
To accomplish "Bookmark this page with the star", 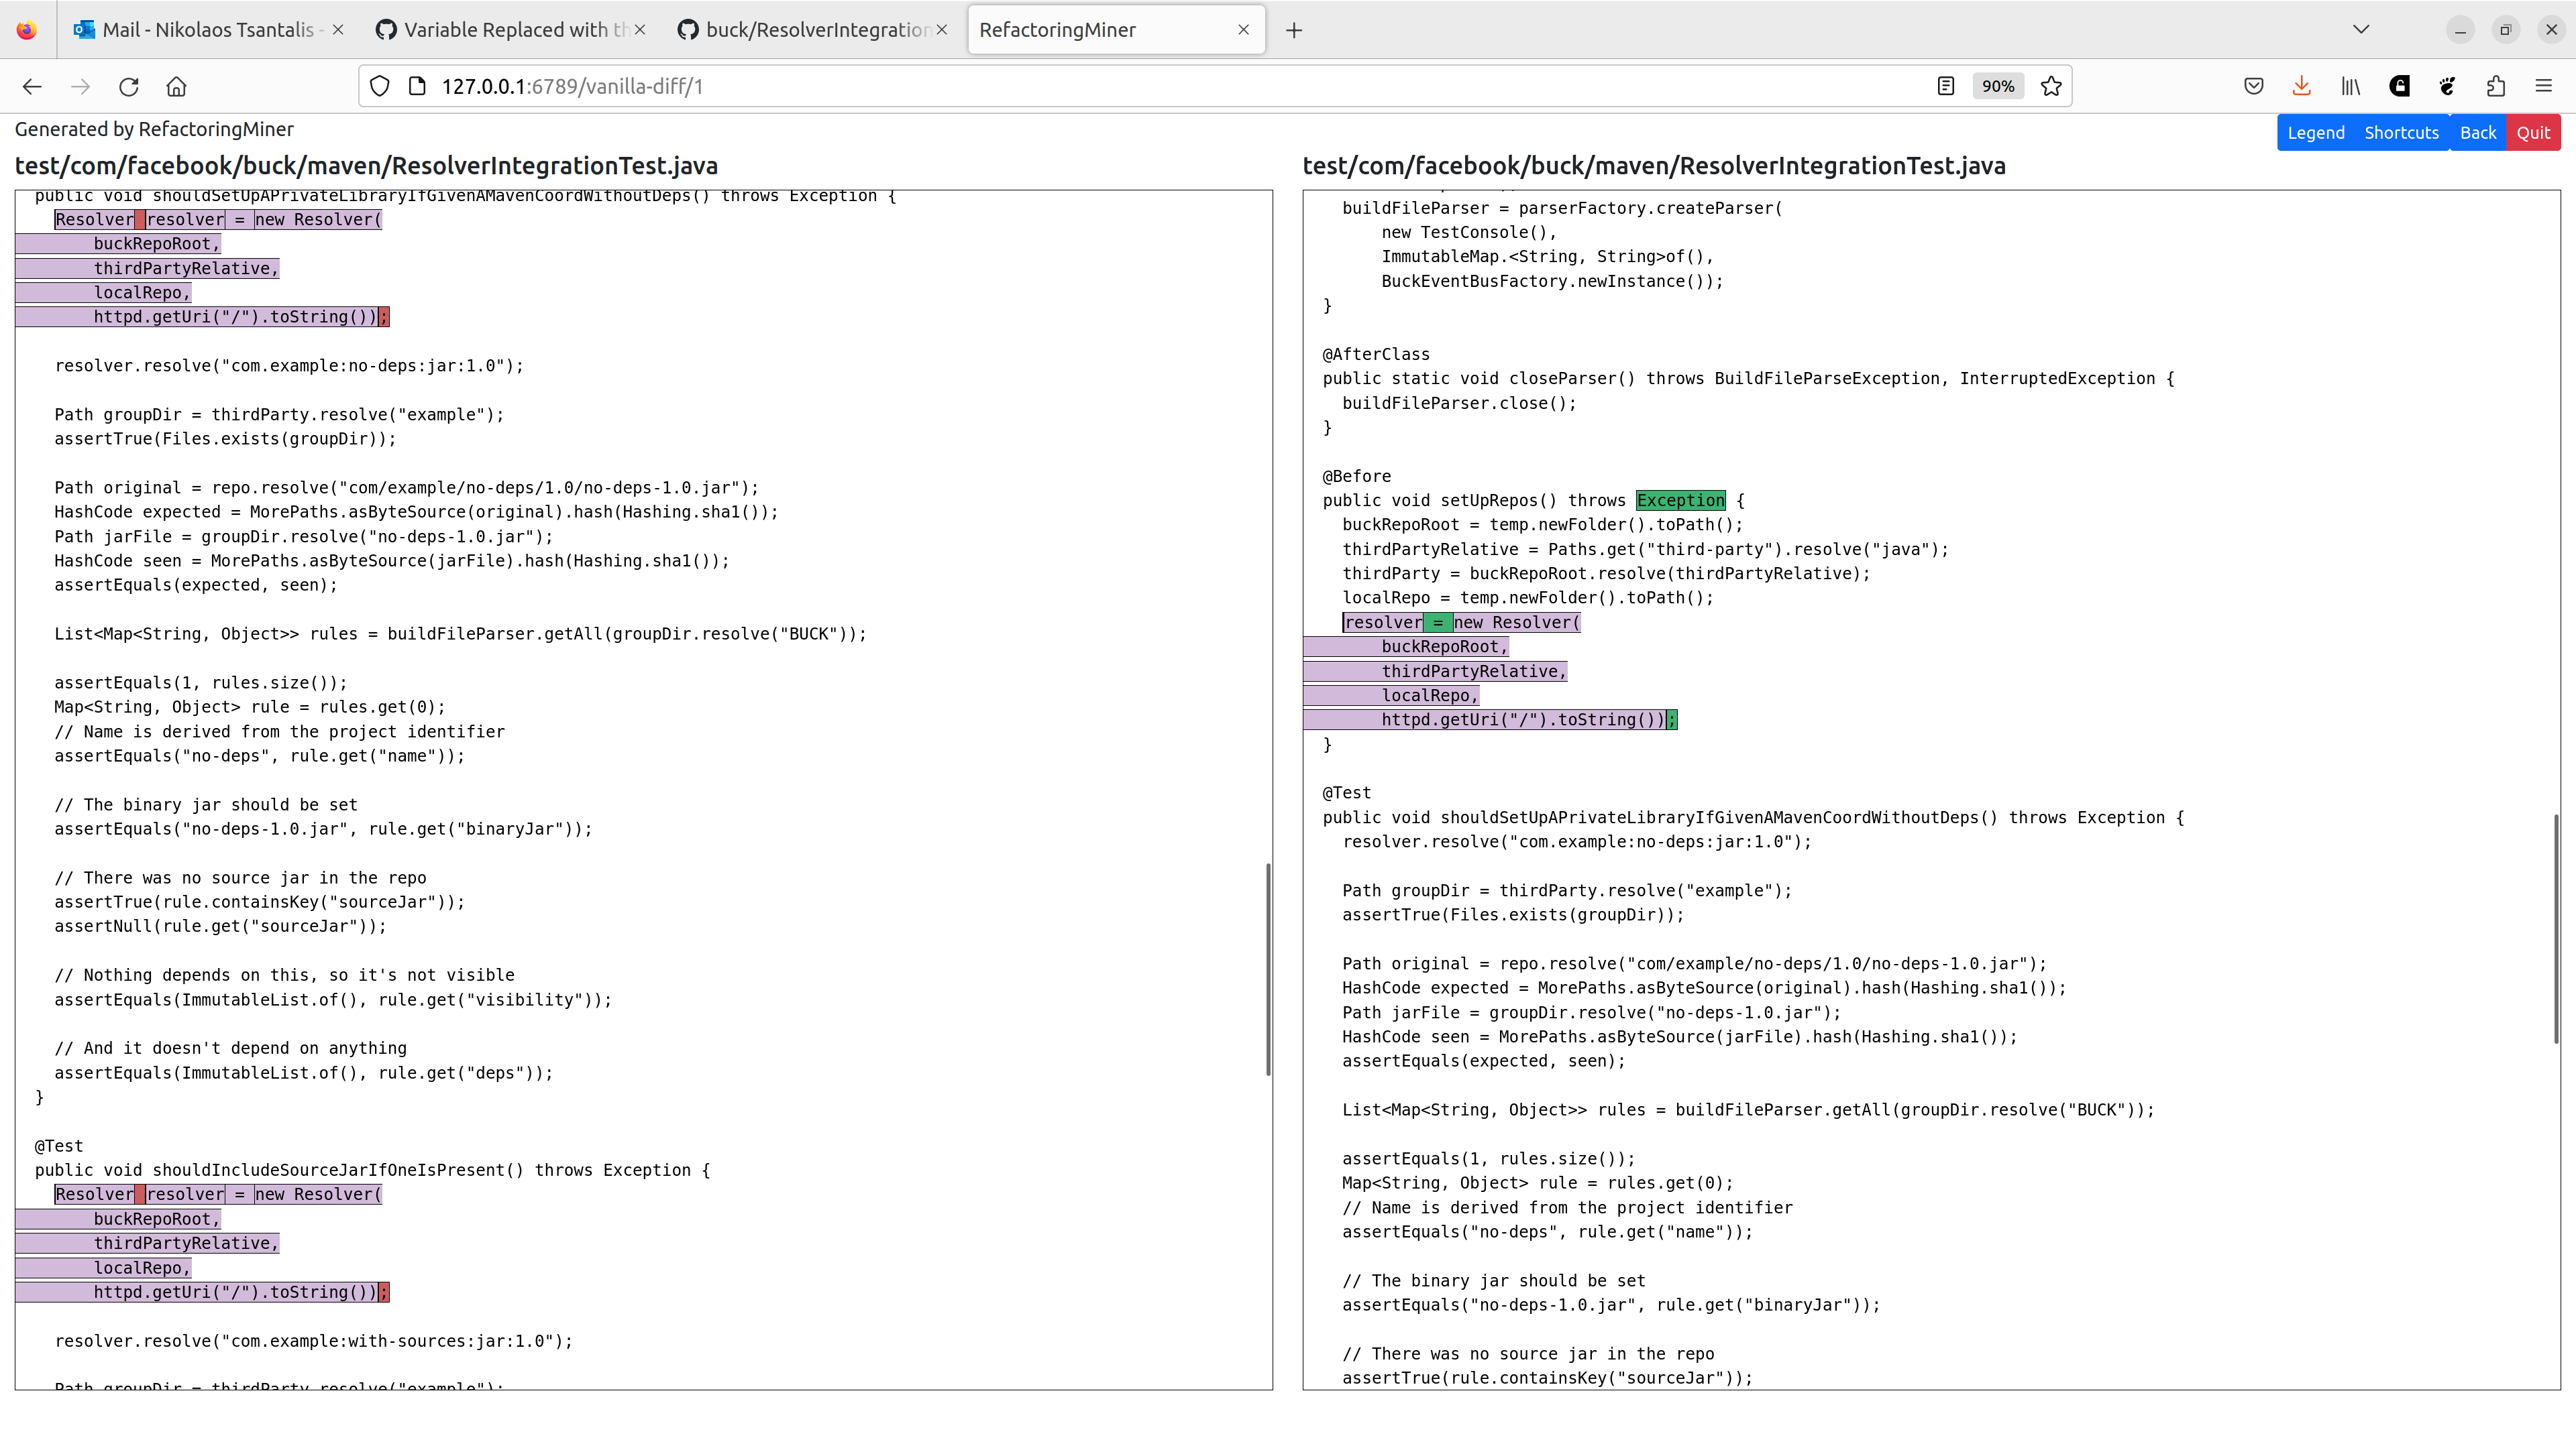I will pos(2051,86).
